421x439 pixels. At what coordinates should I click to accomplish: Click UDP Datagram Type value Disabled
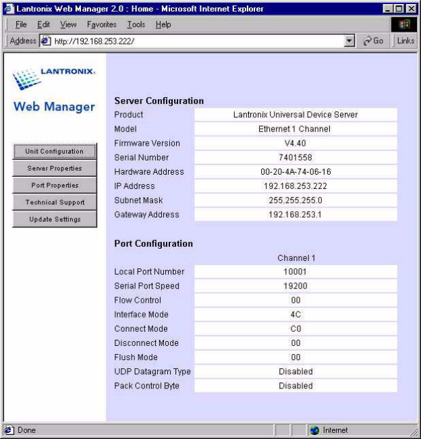point(296,372)
